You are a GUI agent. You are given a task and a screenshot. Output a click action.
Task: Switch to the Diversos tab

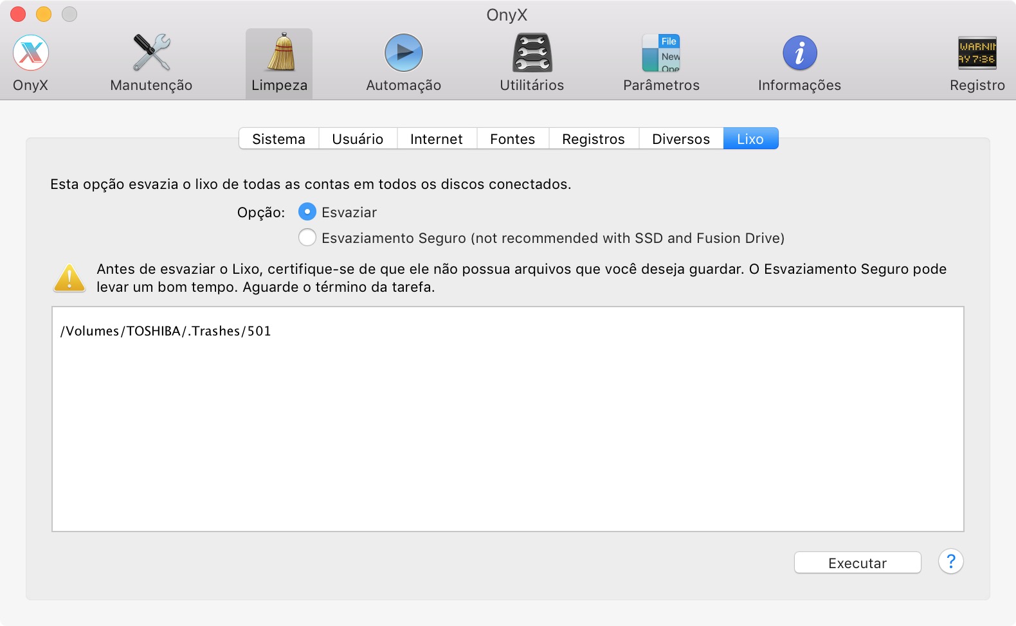point(681,139)
